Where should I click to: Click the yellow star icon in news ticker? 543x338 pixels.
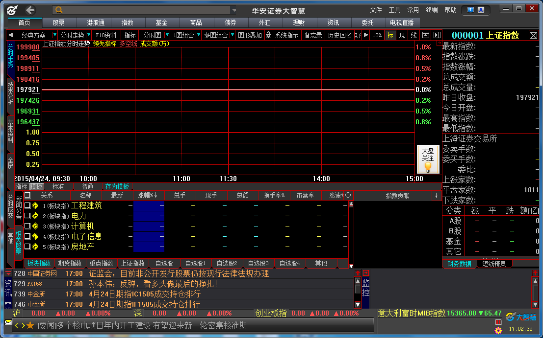pyautogui.click(x=30, y=325)
